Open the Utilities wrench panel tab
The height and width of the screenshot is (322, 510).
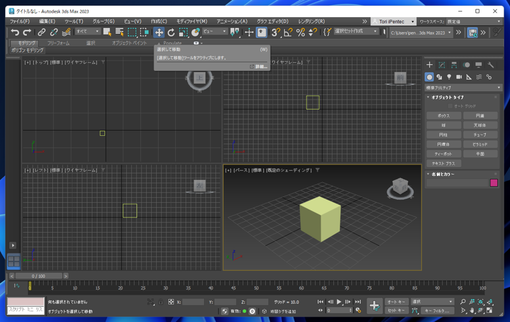[x=491, y=65]
